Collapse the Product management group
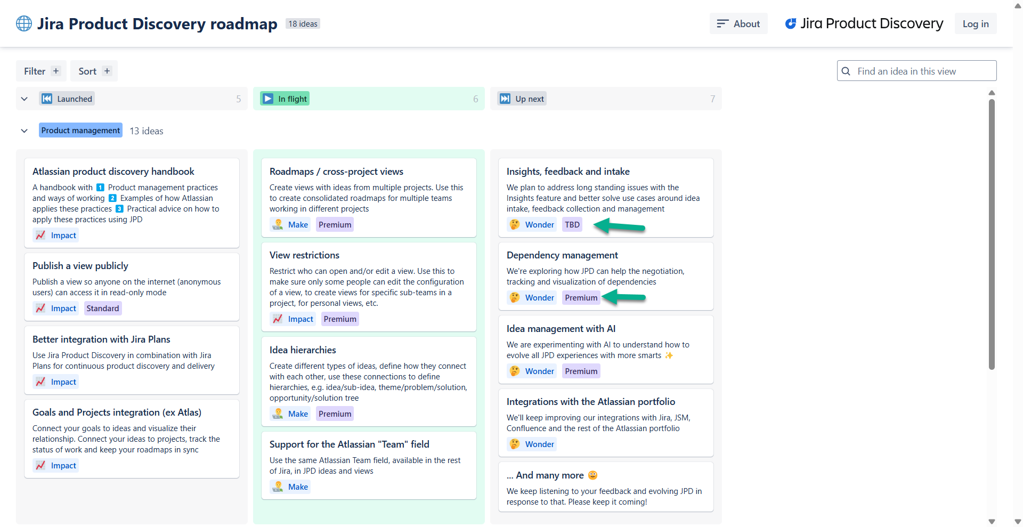Screen dimensions: 1023x527 coord(24,131)
